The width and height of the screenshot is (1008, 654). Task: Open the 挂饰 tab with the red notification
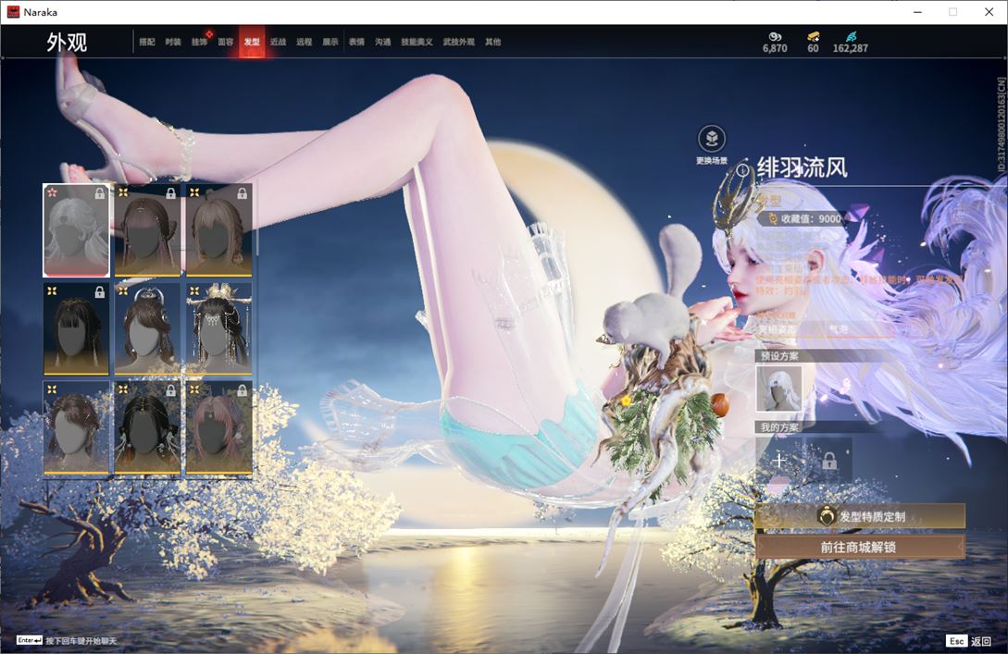(x=199, y=42)
